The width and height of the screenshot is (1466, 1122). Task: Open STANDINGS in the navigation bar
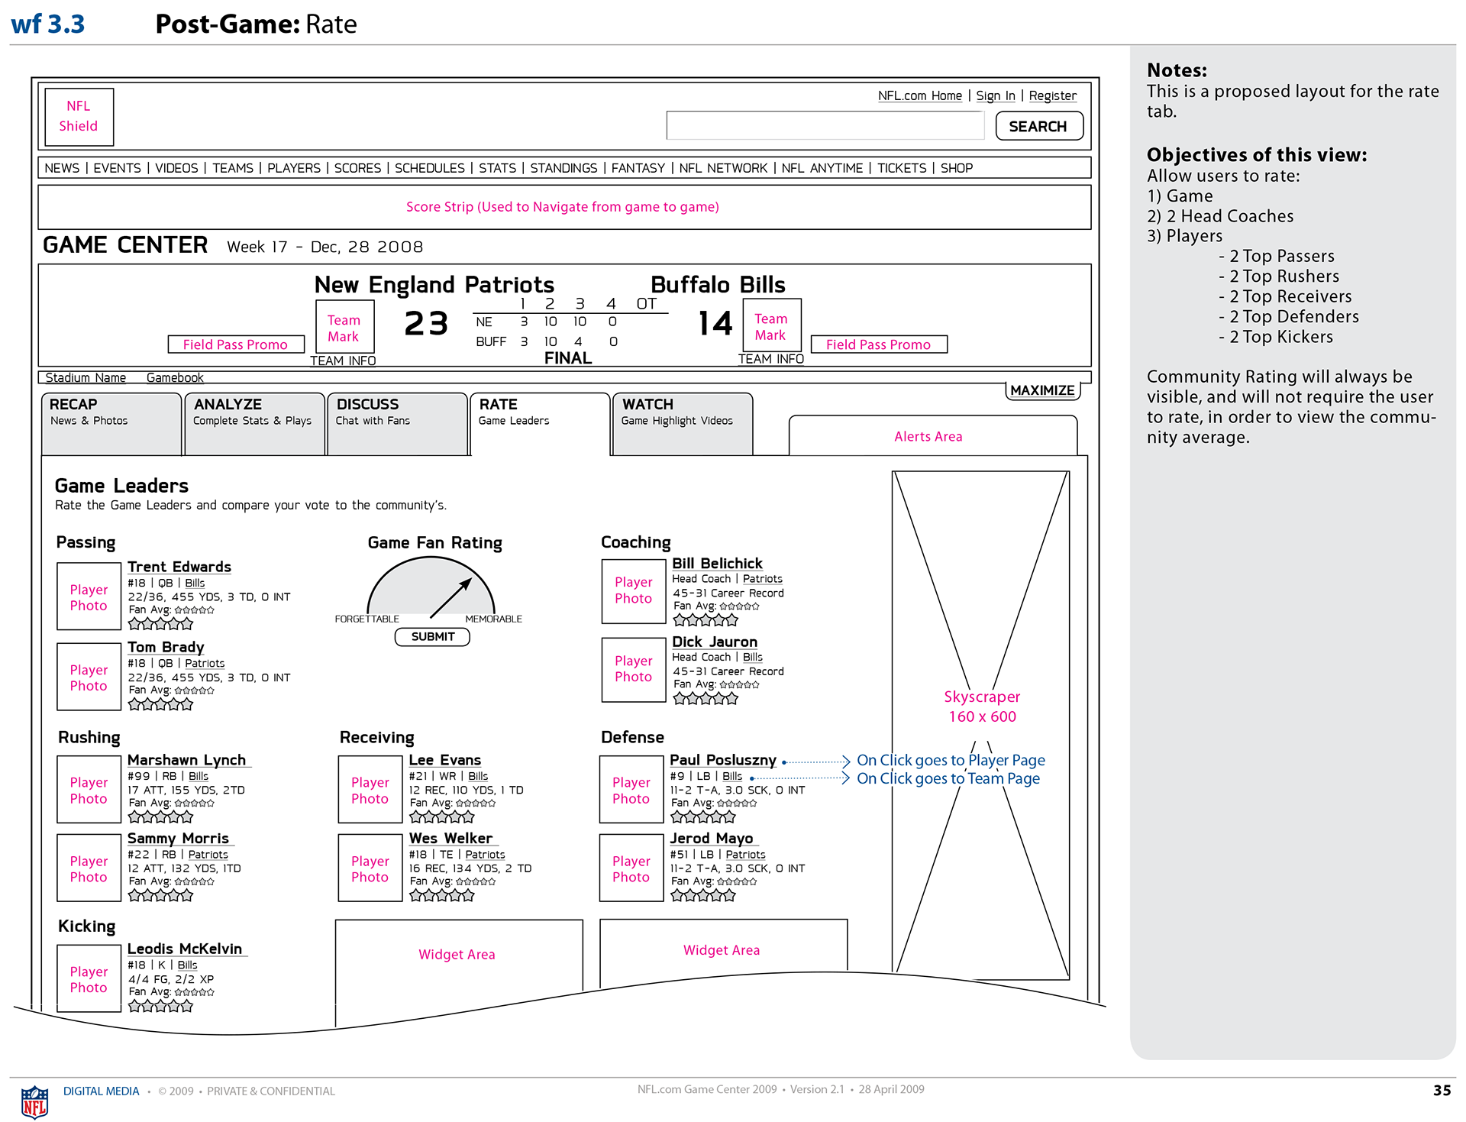point(563,168)
